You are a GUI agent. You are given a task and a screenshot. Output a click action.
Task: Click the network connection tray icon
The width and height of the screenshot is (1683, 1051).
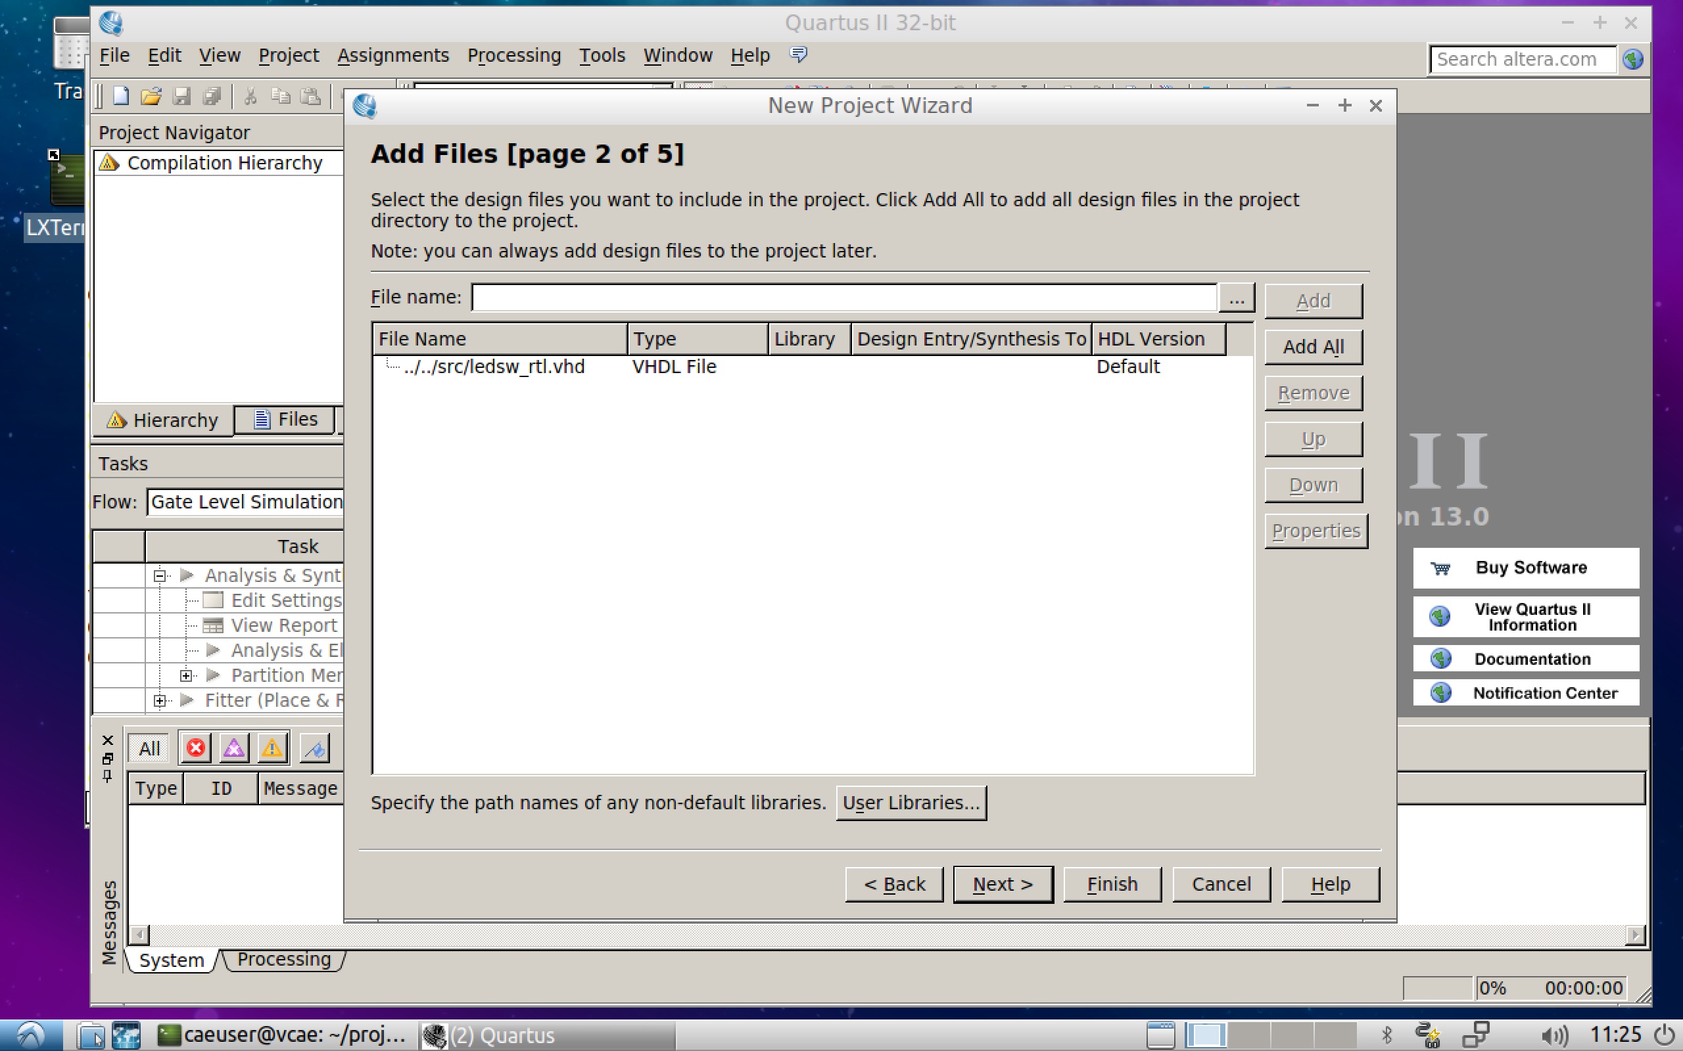tap(1475, 1036)
